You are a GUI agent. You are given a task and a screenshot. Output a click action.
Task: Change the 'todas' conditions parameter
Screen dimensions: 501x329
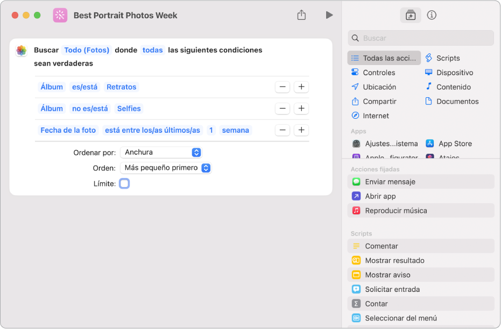pyautogui.click(x=152, y=50)
